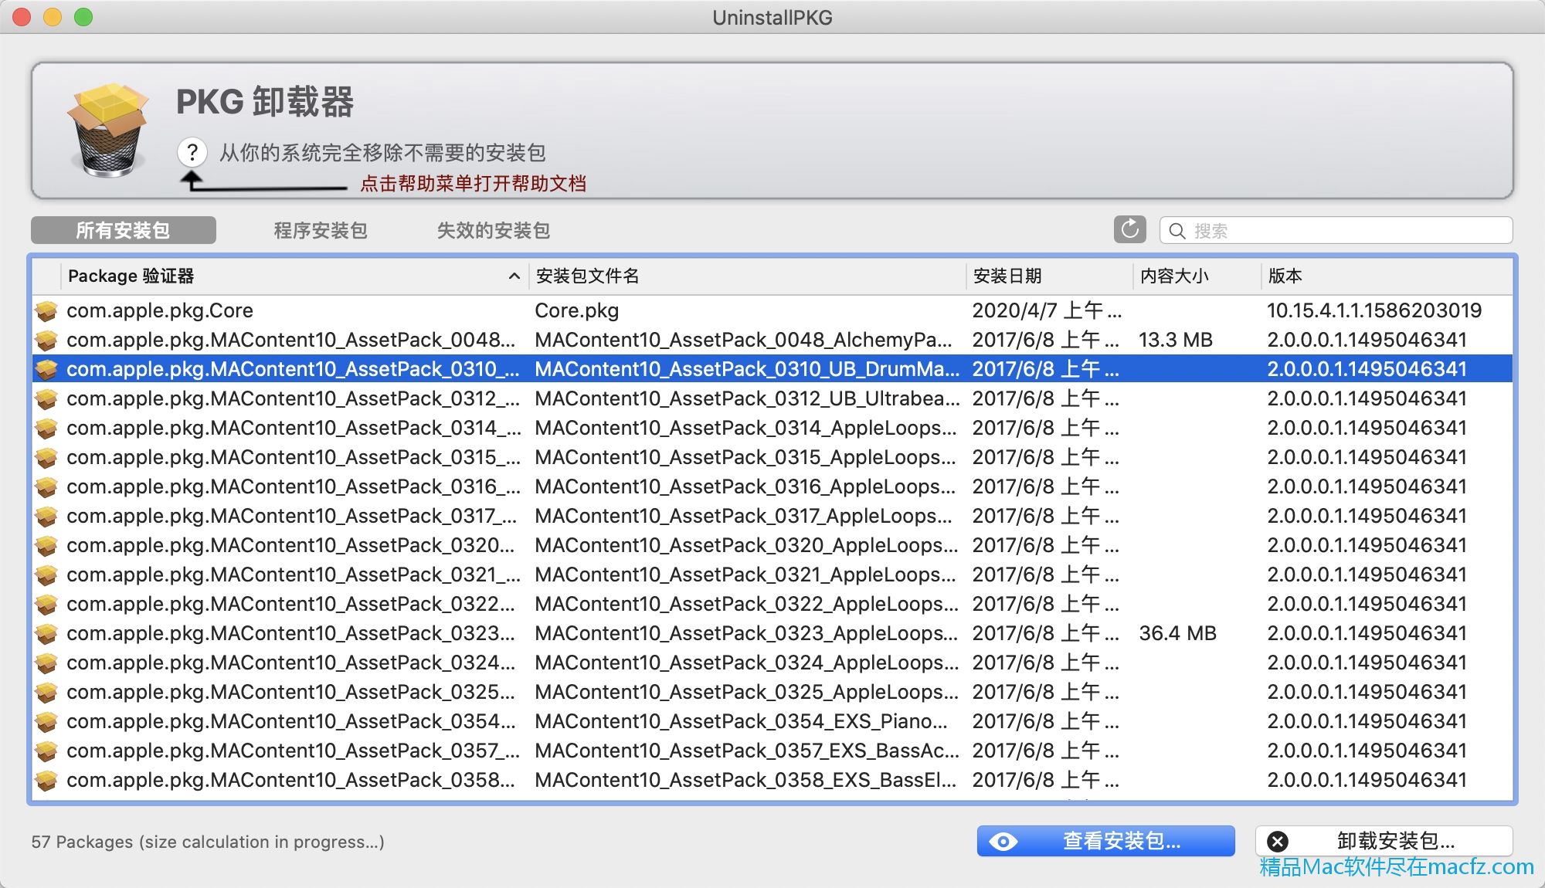Switch to the 程序安装包 tab
Image resolution: width=1545 pixels, height=888 pixels.
(321, 230)
